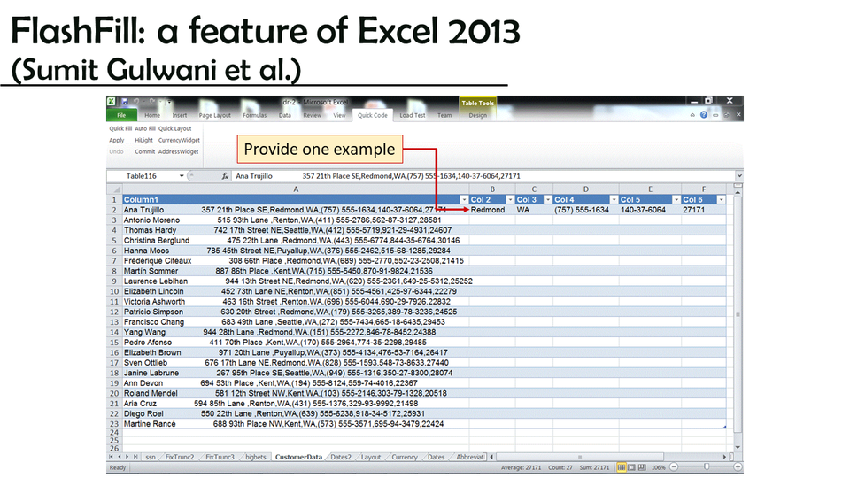Switch to the Dates2 sheet tab
Screen dimensions: 850x478
click(x=341, y=457)
